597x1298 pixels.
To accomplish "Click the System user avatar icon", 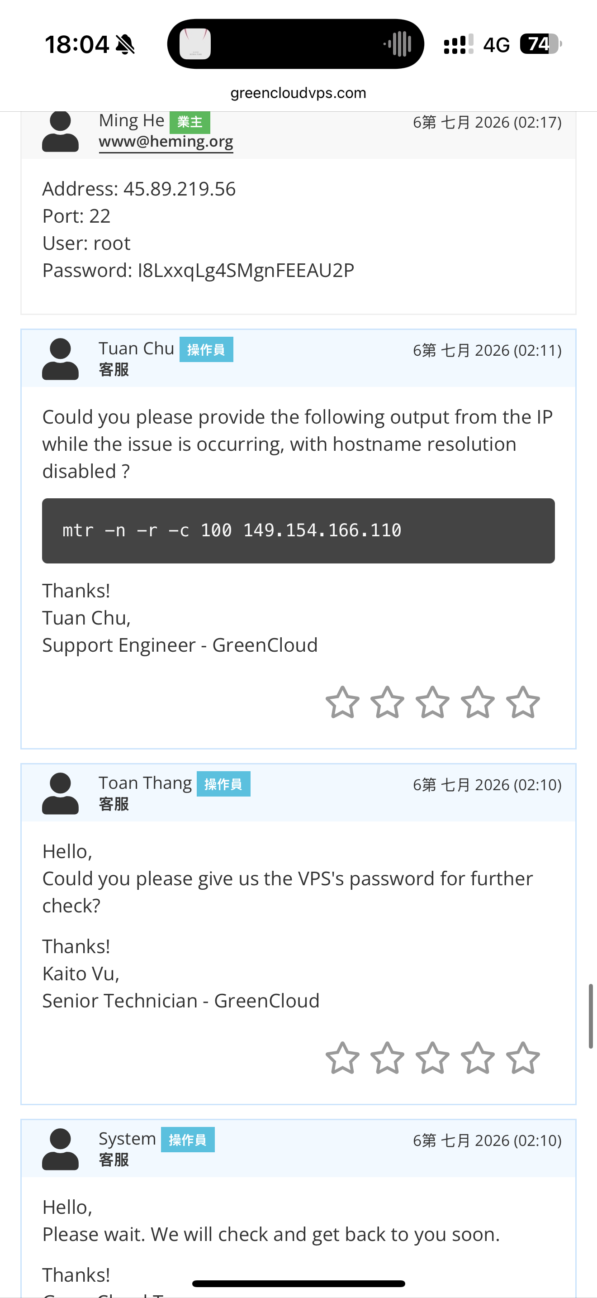I will 61,1149.
